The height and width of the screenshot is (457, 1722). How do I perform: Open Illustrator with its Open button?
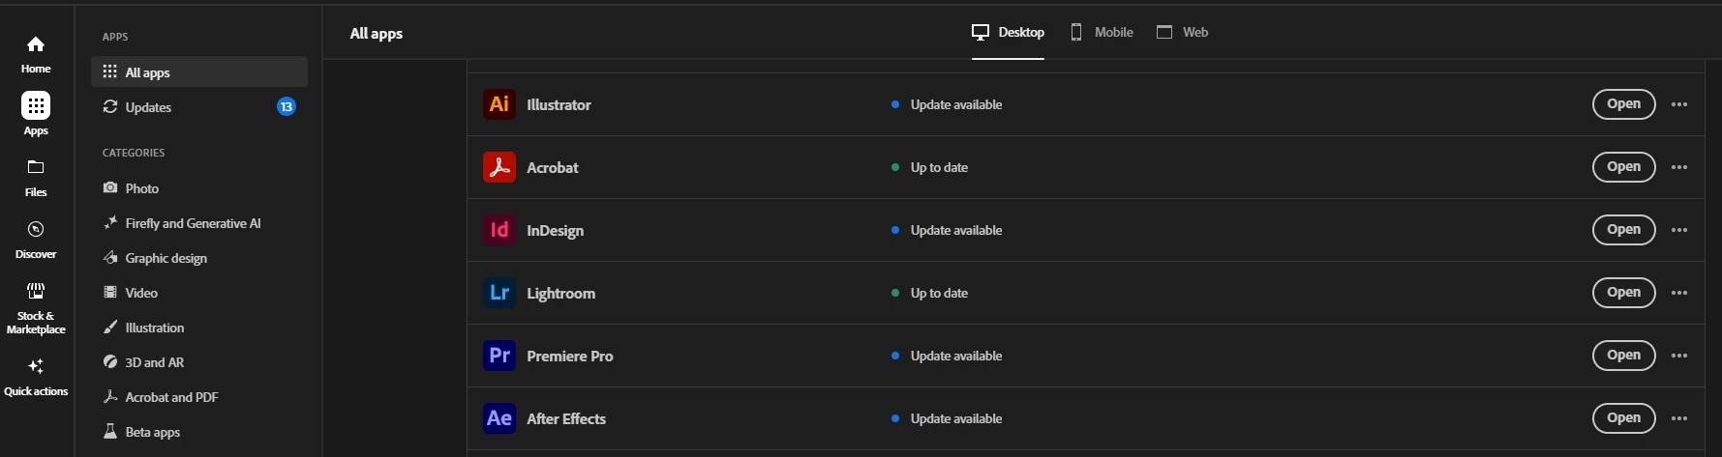pyautogui.click(x=1624, y=104)
